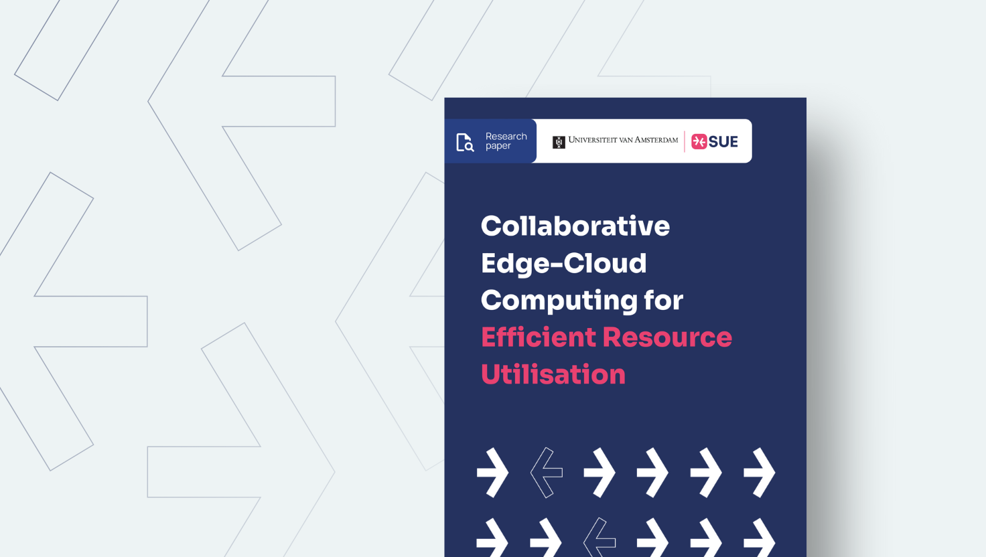Click the fourth arrow in top arrow row
The width and height of the screenshot is (986, 557).
(x=653, y=473)
